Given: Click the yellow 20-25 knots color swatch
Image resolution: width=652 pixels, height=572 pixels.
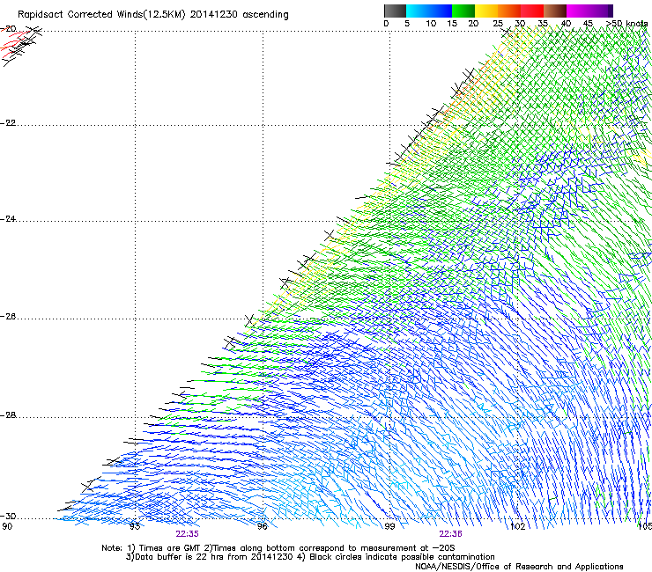Looking at the screenshot, I should (486, 11).
